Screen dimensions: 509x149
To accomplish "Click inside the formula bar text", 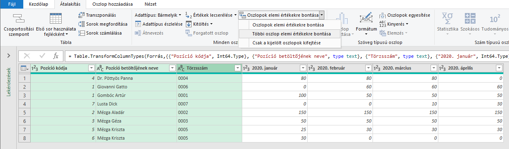I will coord(286,56).
